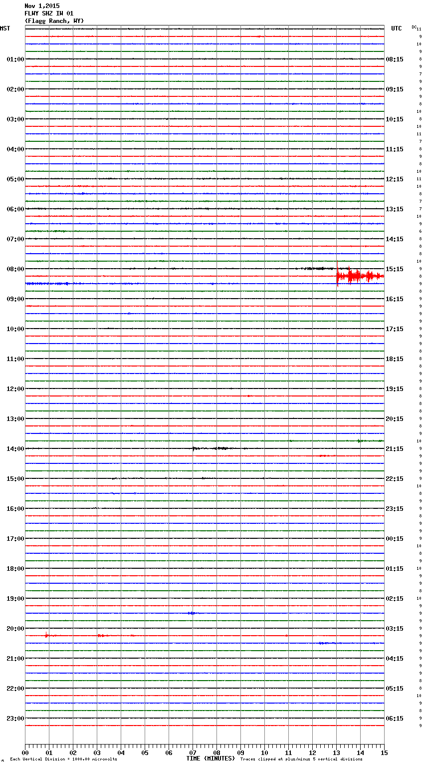Click the 12:15 UTC time label
The image size is (424, 766).
point(395,179)
